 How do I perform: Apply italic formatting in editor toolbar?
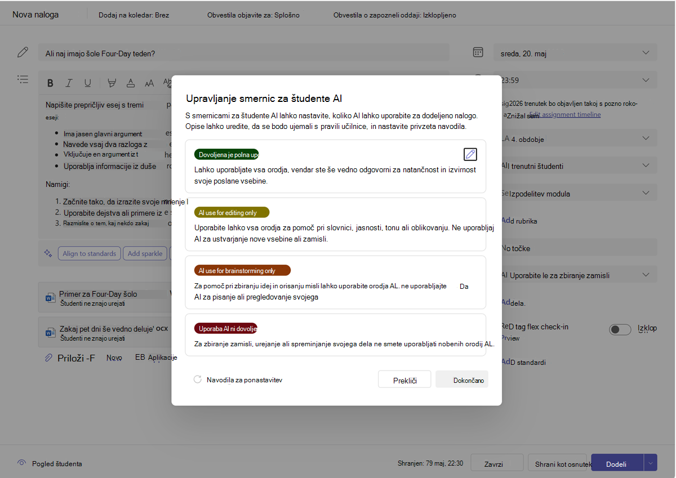pos(69,83)
